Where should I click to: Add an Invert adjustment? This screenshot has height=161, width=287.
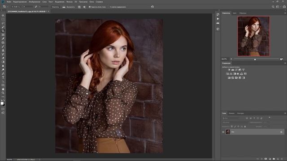[229, 78]
